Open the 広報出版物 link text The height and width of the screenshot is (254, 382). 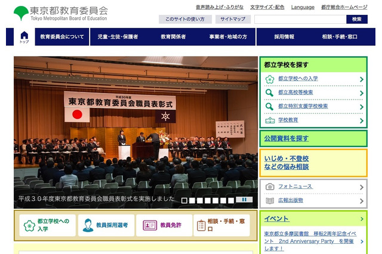pos(291,200)
